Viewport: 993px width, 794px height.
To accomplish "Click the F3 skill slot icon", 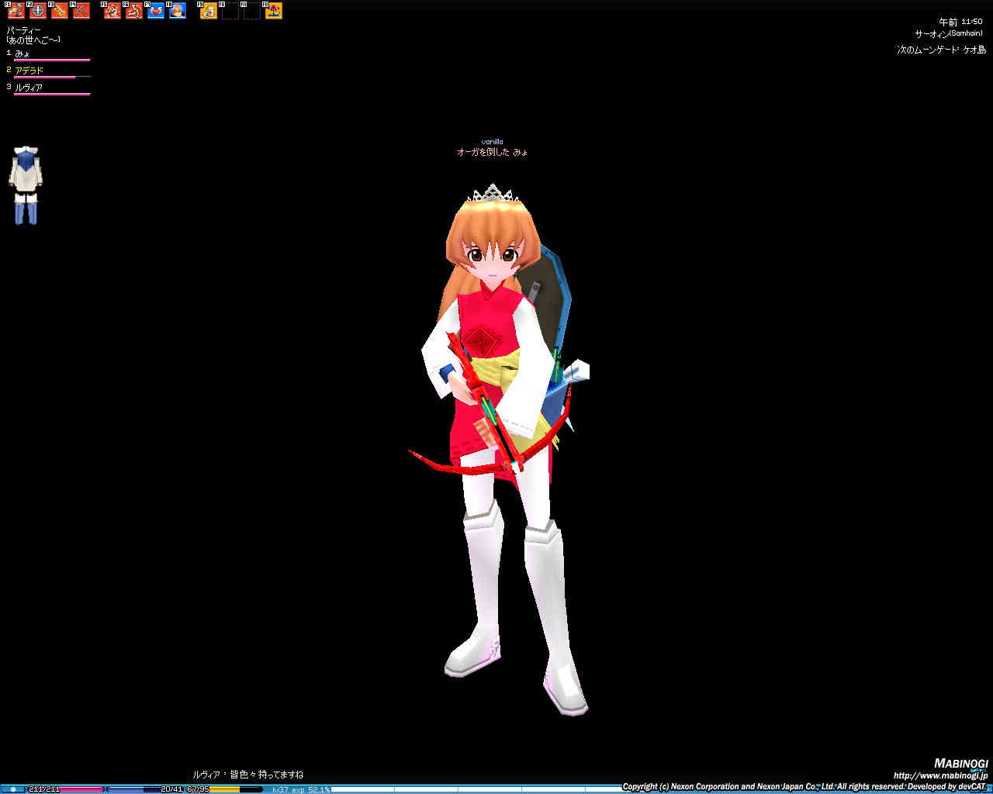I will pyautogui.click(x=60, y=11).
